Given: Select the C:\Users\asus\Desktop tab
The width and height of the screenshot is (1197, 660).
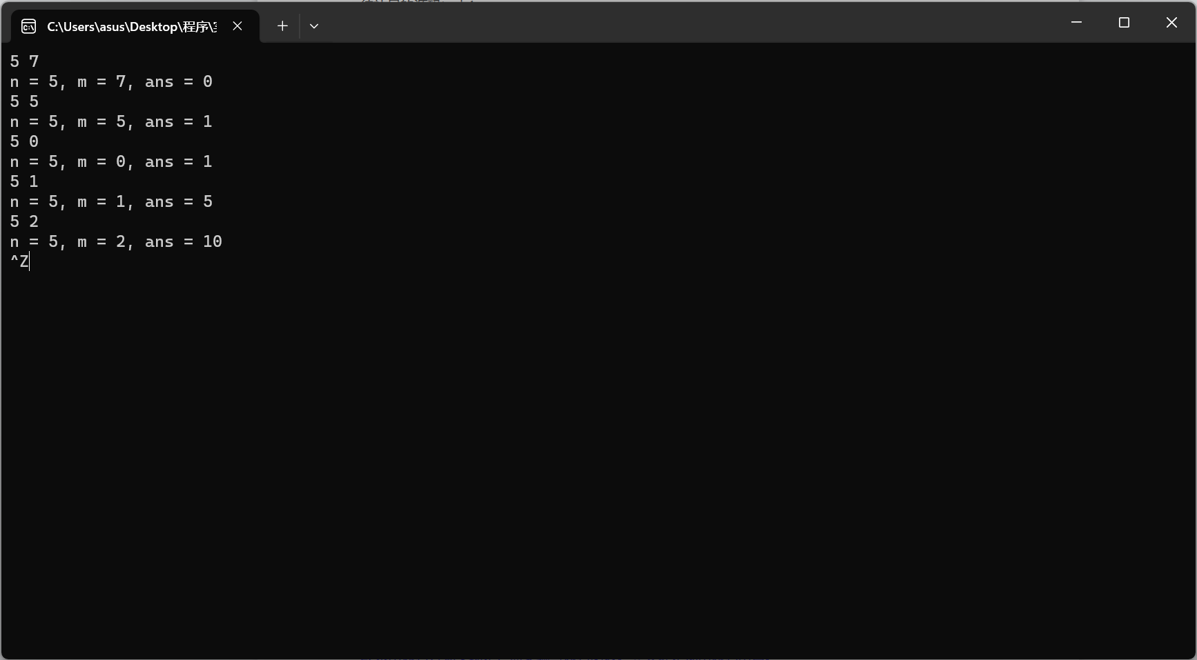Looking at the screenshot, I should (135, 26).
